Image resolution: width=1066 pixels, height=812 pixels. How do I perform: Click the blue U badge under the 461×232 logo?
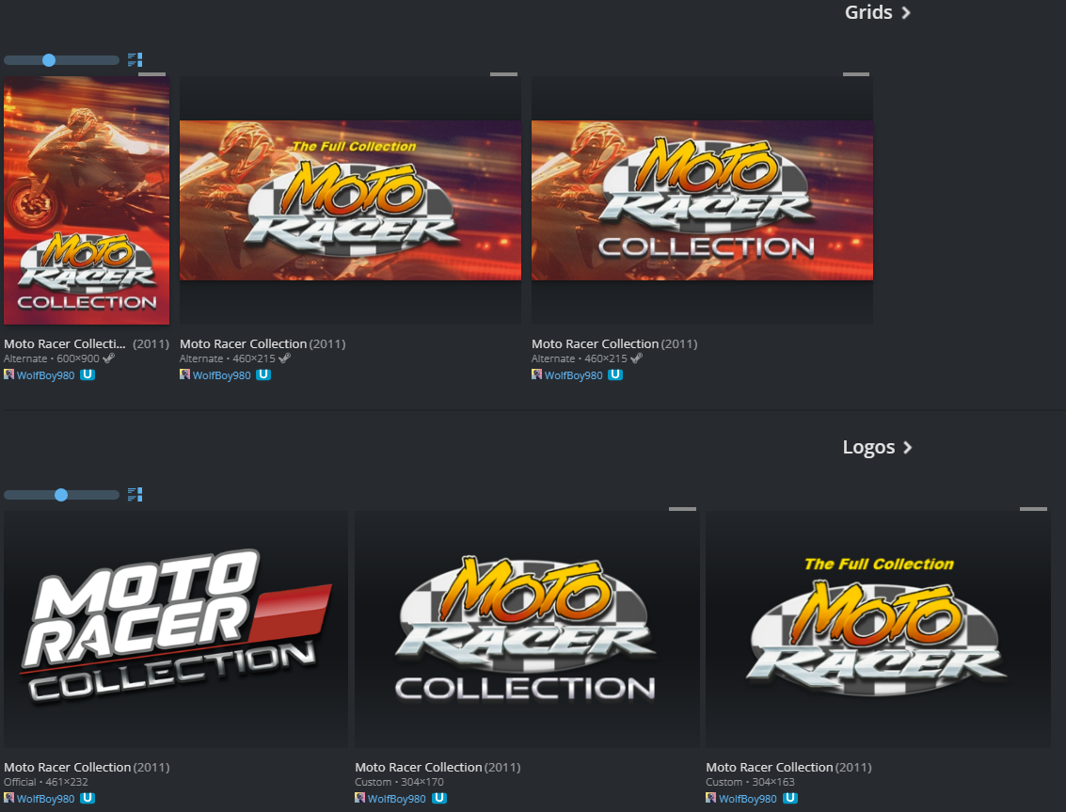coord(88,799)
